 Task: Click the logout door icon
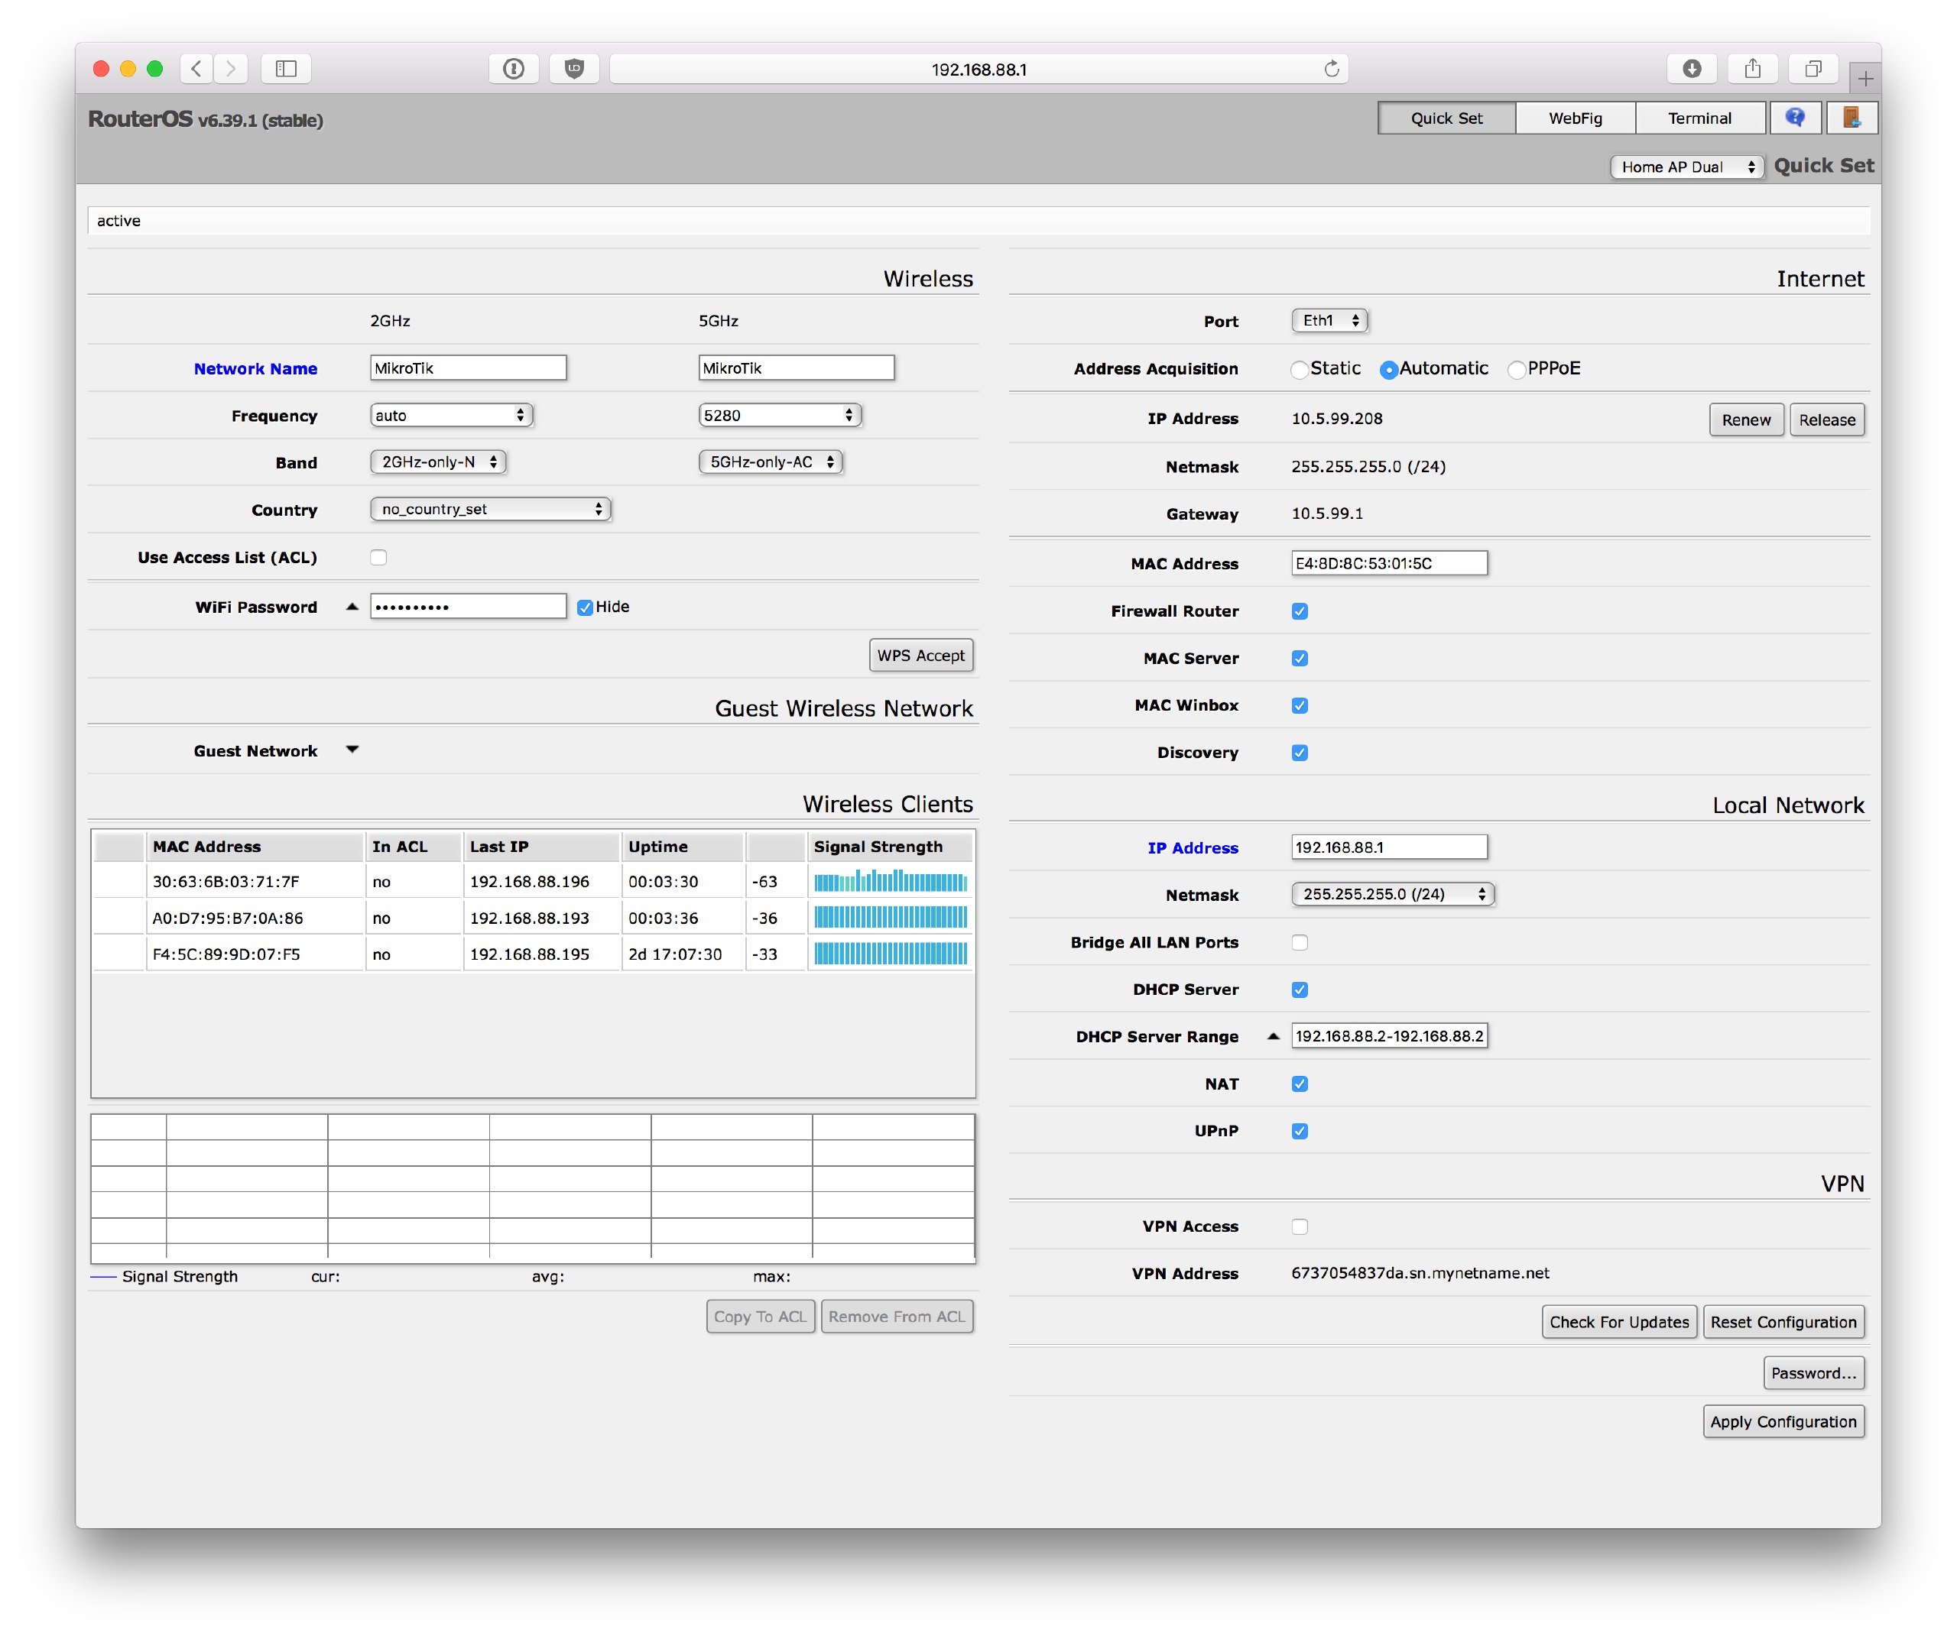1851,118
